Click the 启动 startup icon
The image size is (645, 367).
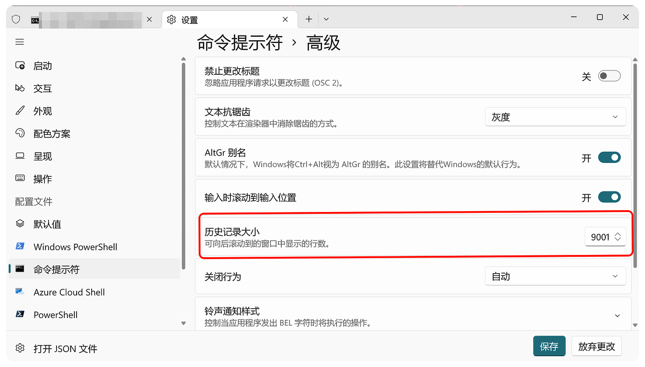[x=20, y=65]
